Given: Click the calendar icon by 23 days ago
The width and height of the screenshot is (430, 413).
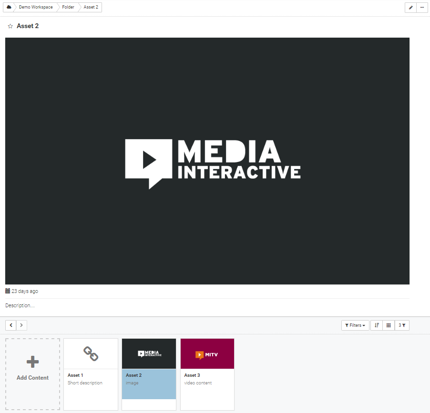Looking at the screenshot, I should [8, 291].
